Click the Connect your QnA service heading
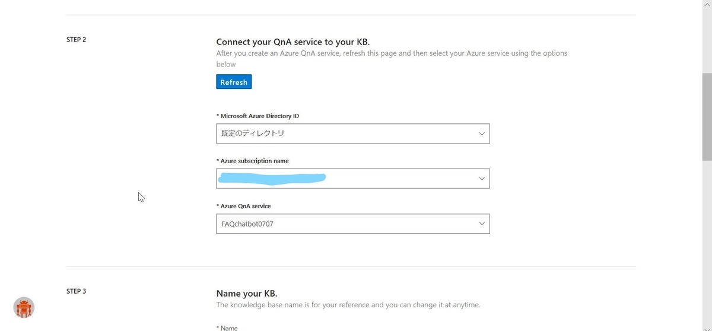The image size is (712, 331). [x=293, y=42]
